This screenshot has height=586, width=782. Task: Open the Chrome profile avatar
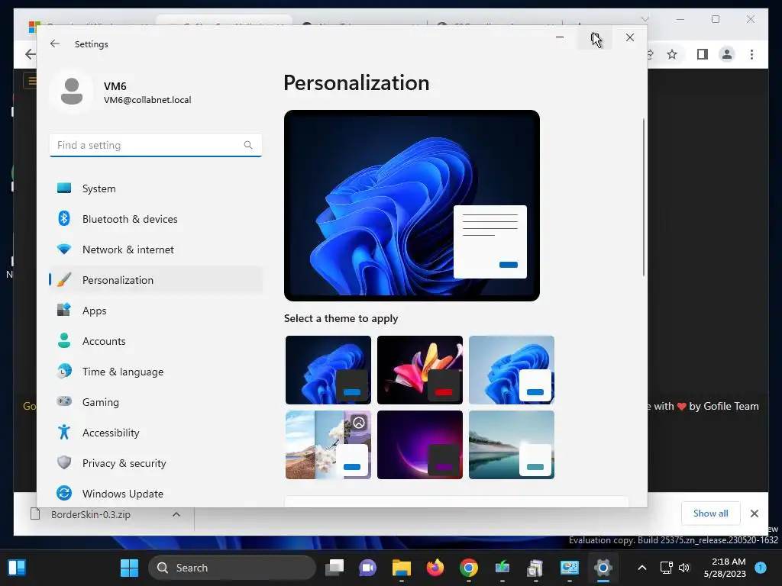tap(727, 54)
